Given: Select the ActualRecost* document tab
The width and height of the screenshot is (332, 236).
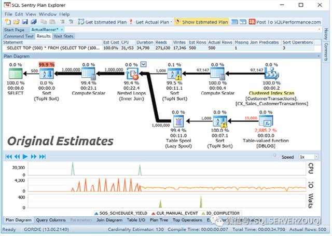Looking at the screenshot, I should pyautogui.click(x=45, y=30).
